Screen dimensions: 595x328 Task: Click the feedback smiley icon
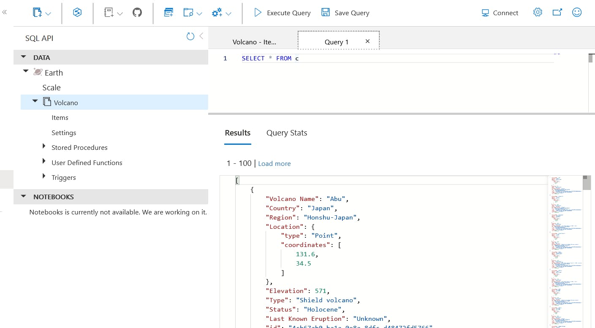(x=577, y=12)
